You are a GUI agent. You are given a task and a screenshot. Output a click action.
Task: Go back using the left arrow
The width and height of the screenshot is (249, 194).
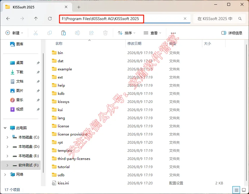click(x=8, y=19)
